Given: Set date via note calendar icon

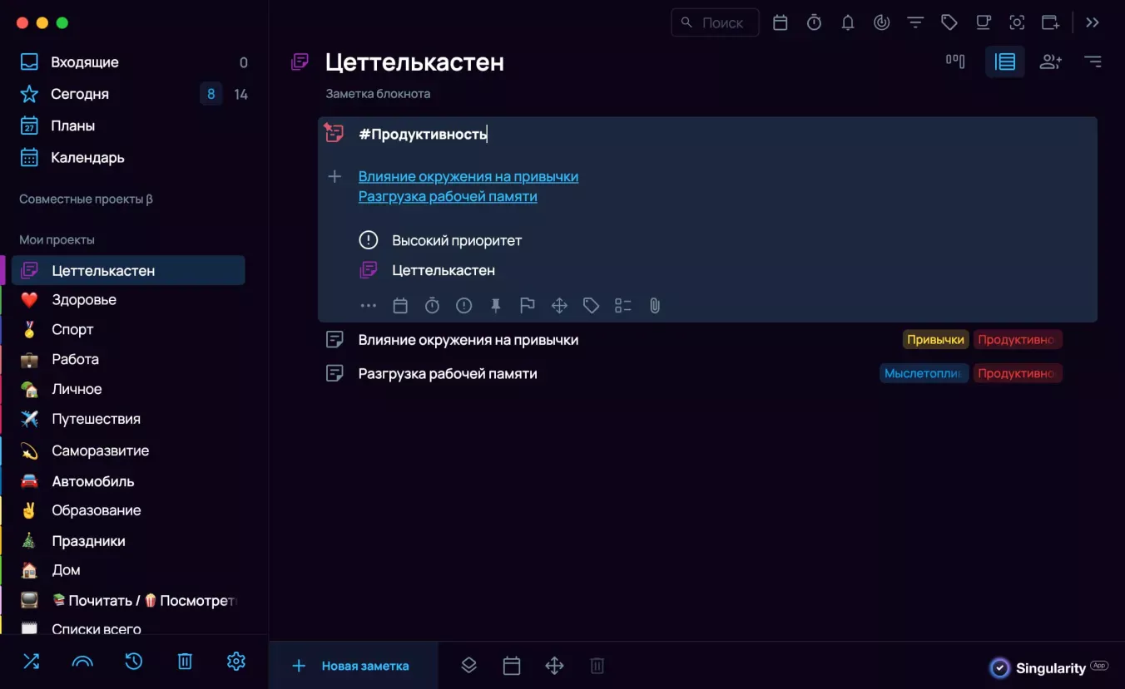Looking at the screenshot, I should click(400, 306).
